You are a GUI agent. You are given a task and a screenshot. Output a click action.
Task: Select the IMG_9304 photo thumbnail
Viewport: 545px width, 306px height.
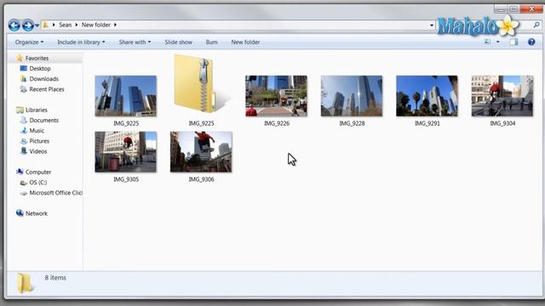coord(502,96)
